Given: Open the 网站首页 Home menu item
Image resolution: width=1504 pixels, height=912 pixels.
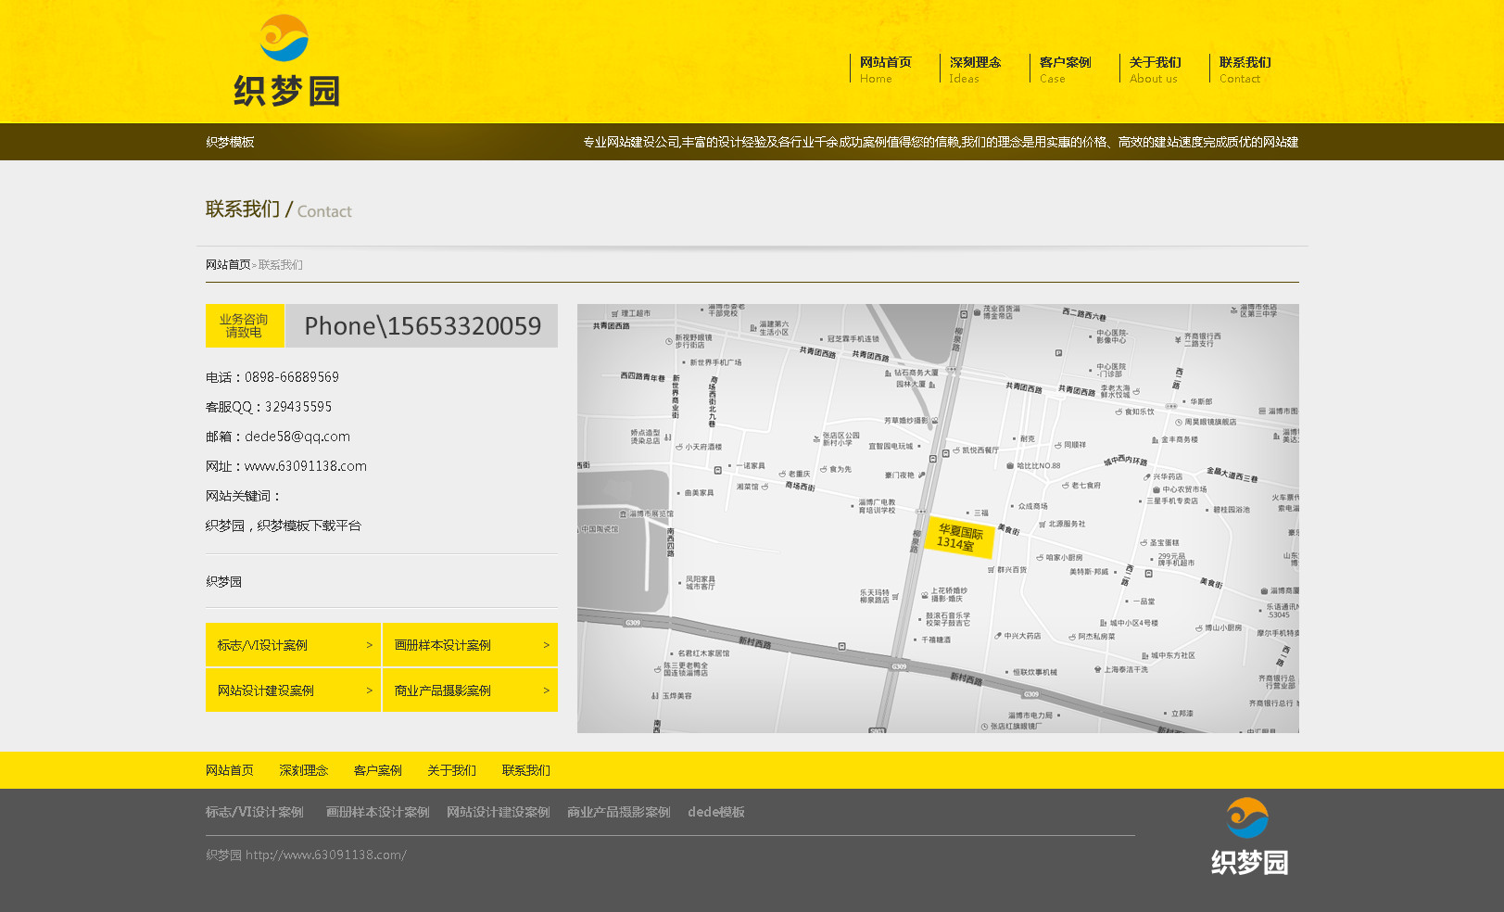Looking at the screenshot, I should tap(885, 69).
